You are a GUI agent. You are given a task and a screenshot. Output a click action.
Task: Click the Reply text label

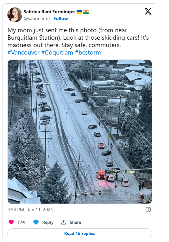(48, 222)
